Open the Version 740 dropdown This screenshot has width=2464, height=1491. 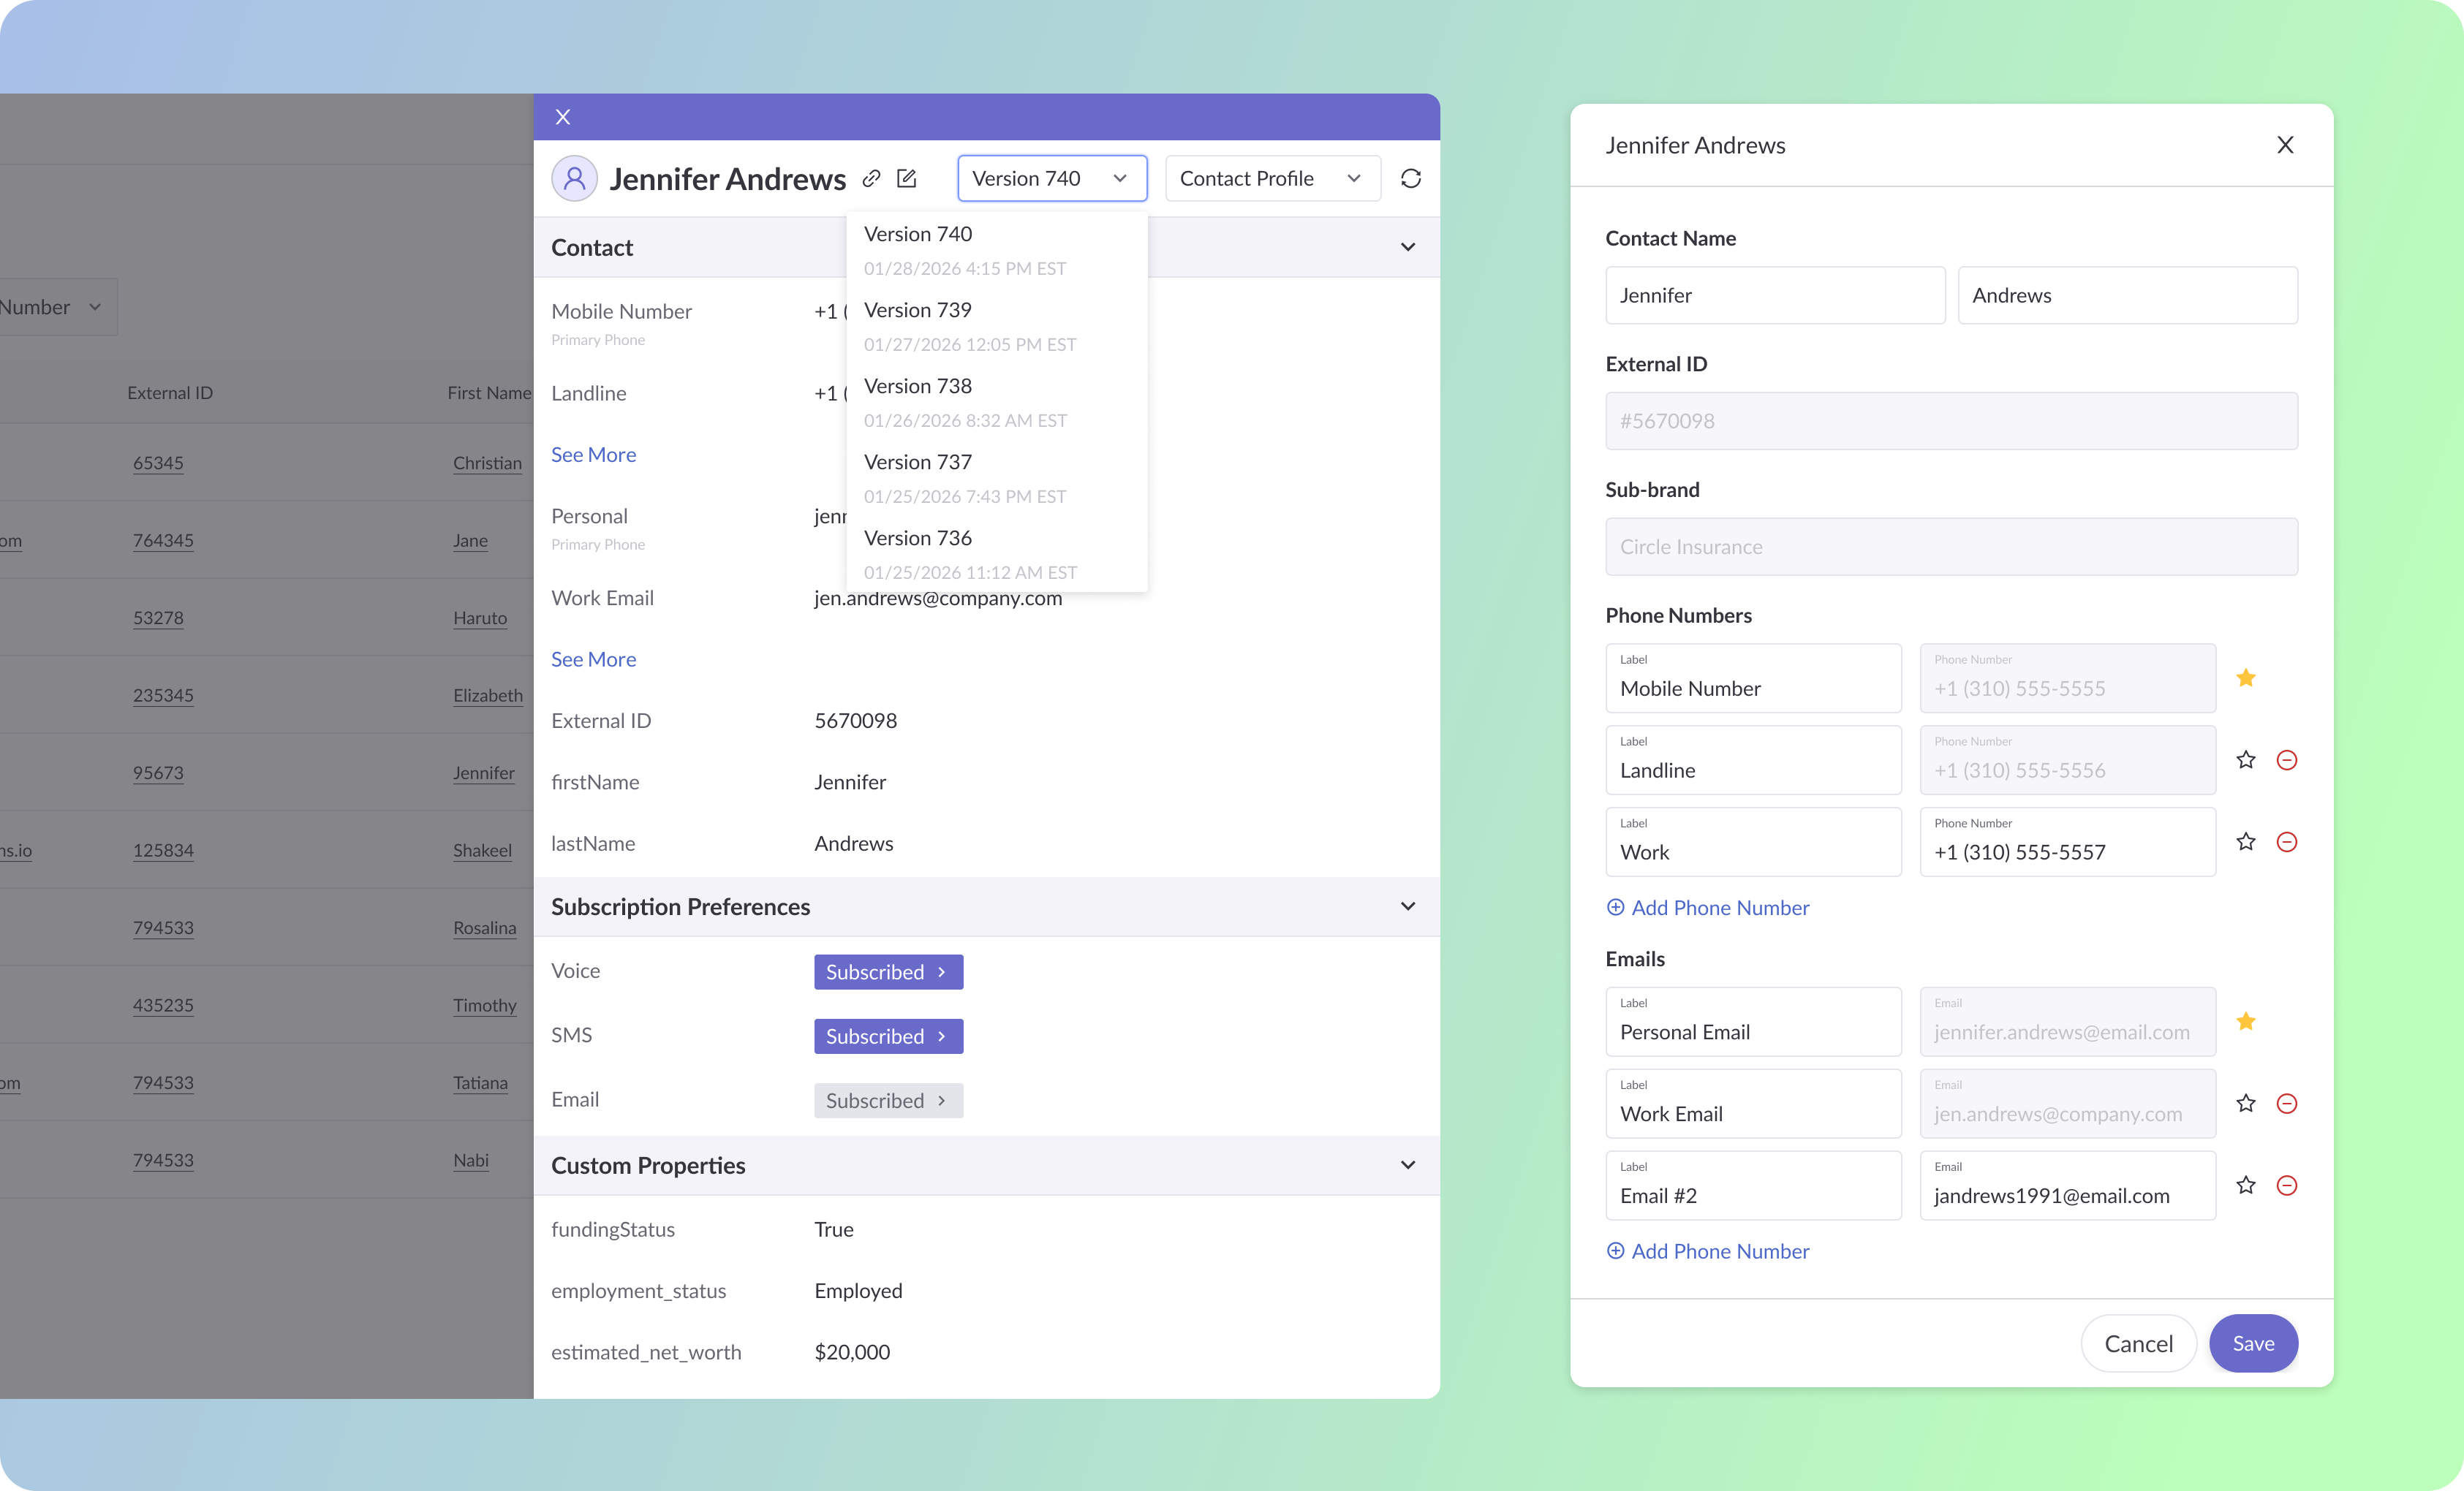[x=1051, y=178]
